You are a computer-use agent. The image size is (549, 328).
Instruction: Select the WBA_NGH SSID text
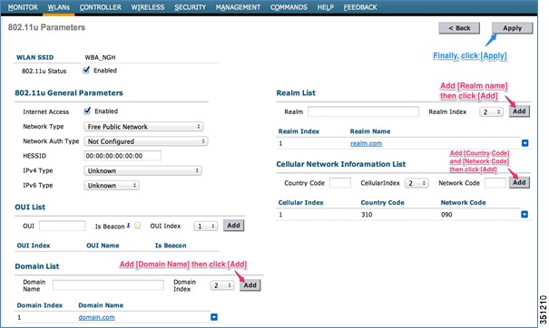[x=100, y=57]
